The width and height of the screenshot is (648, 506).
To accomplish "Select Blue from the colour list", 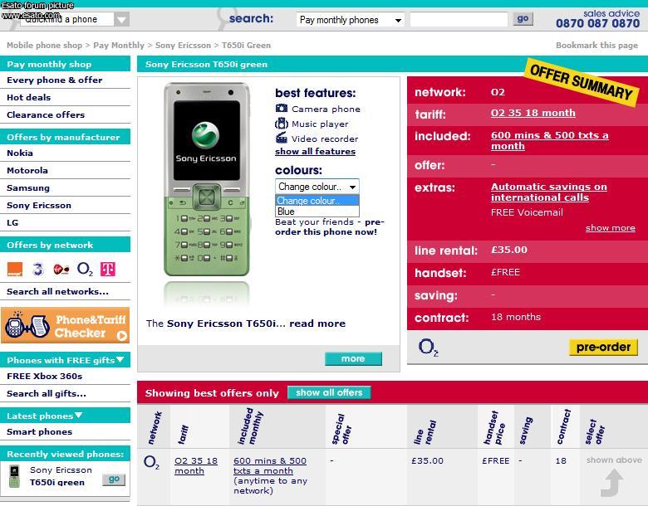I will [317, 212].
